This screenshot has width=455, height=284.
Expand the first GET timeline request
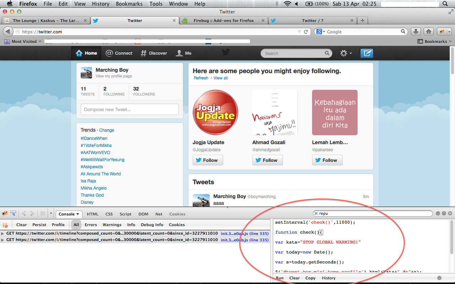coord(3,234)
